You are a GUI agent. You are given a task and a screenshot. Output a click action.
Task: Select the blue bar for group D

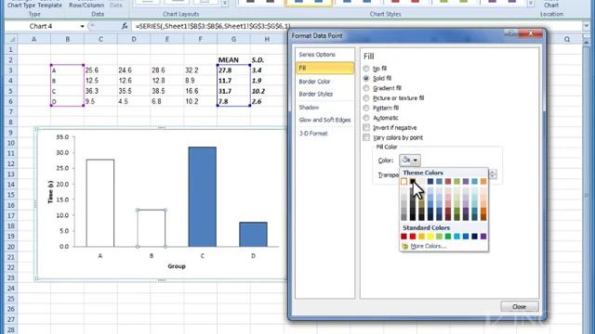click(253, 235)
